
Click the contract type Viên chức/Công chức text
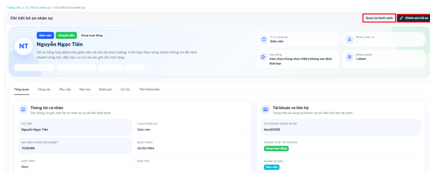tap(300, 61)
